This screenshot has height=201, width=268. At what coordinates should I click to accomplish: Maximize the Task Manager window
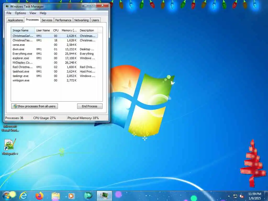[x=93, y=5]
